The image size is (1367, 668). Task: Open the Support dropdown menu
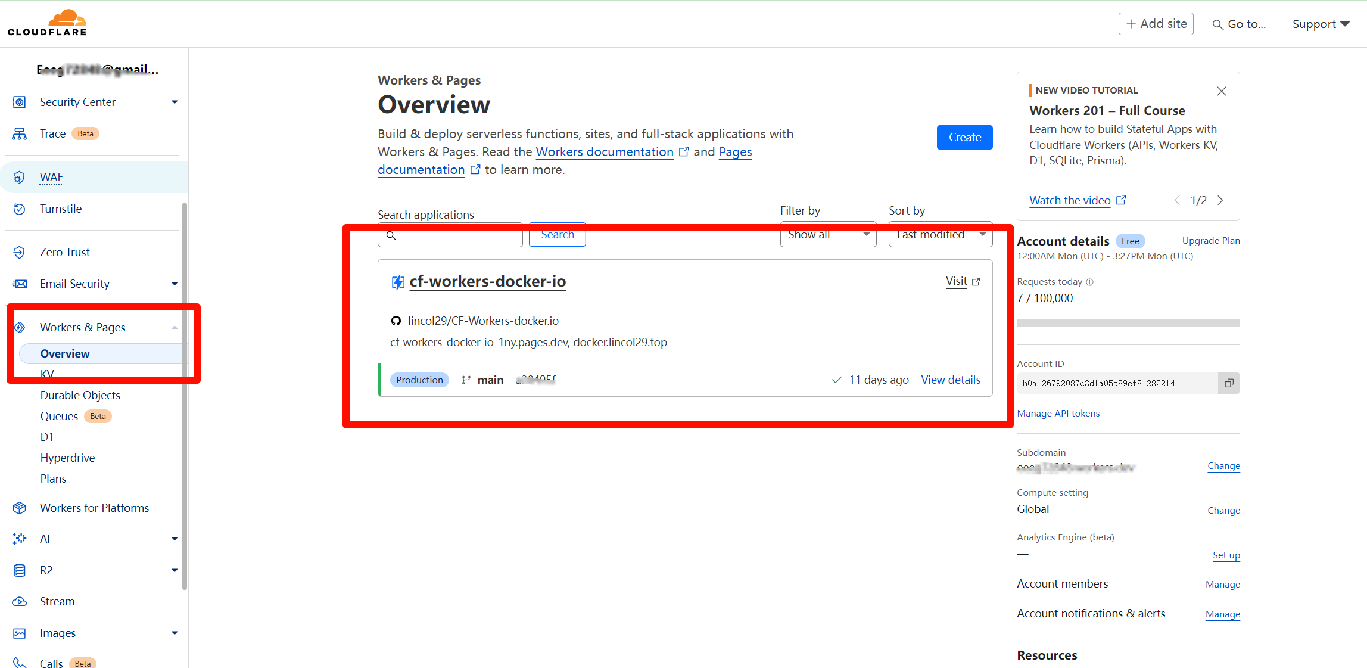click(x=1320, y=24)
